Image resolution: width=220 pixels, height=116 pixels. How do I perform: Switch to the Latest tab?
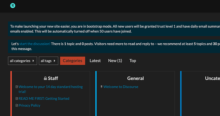point(95,61)
